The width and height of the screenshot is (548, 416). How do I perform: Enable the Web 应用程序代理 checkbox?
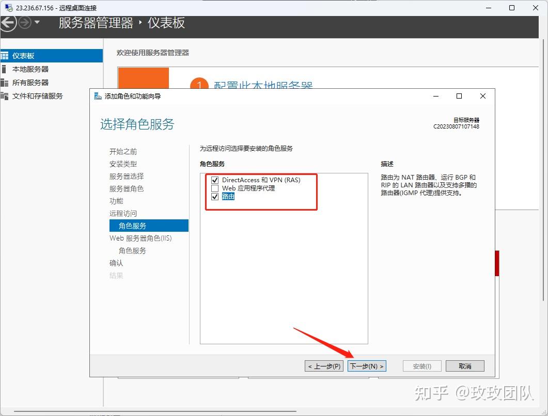coord(215,188)
